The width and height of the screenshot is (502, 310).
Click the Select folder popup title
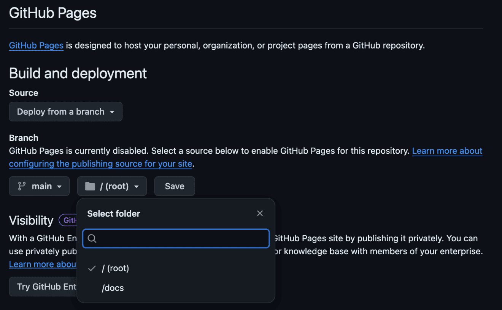[114, 214]
